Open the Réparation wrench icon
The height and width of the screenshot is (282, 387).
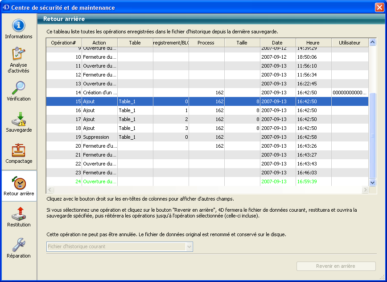[18, 245]
